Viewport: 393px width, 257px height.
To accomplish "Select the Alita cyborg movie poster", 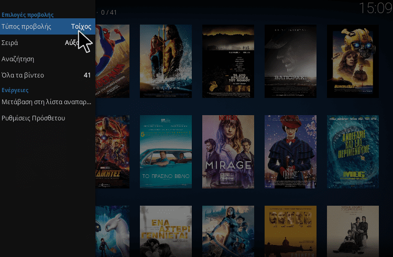I will (x=228, y=231).
